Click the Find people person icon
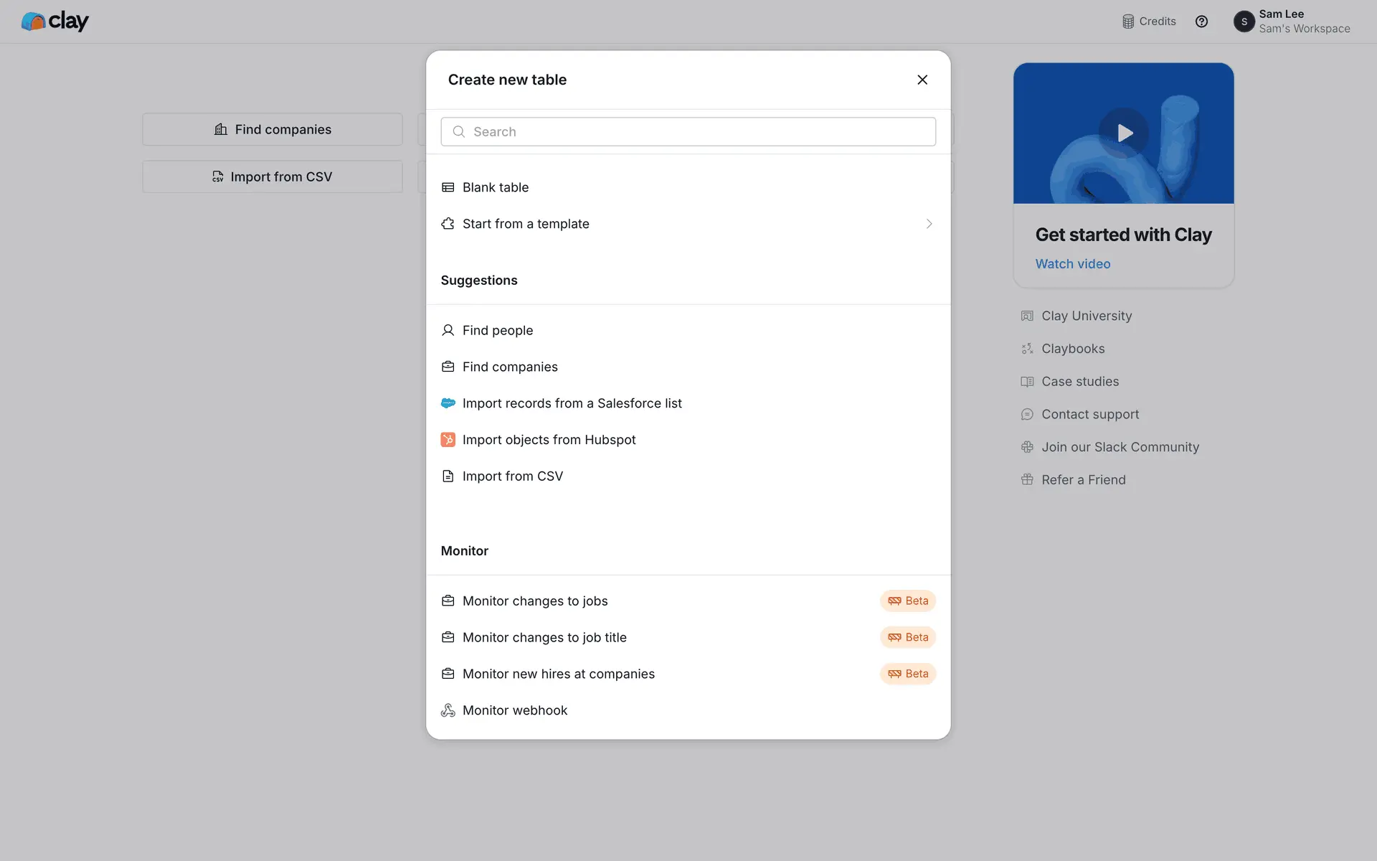The width and height of the screenshot is (1377, 861). 448,330
